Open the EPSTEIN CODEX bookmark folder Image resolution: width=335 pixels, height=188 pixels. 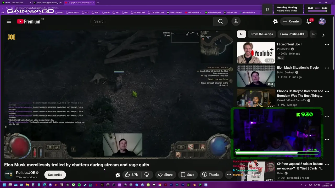click(x=138, y=13)
